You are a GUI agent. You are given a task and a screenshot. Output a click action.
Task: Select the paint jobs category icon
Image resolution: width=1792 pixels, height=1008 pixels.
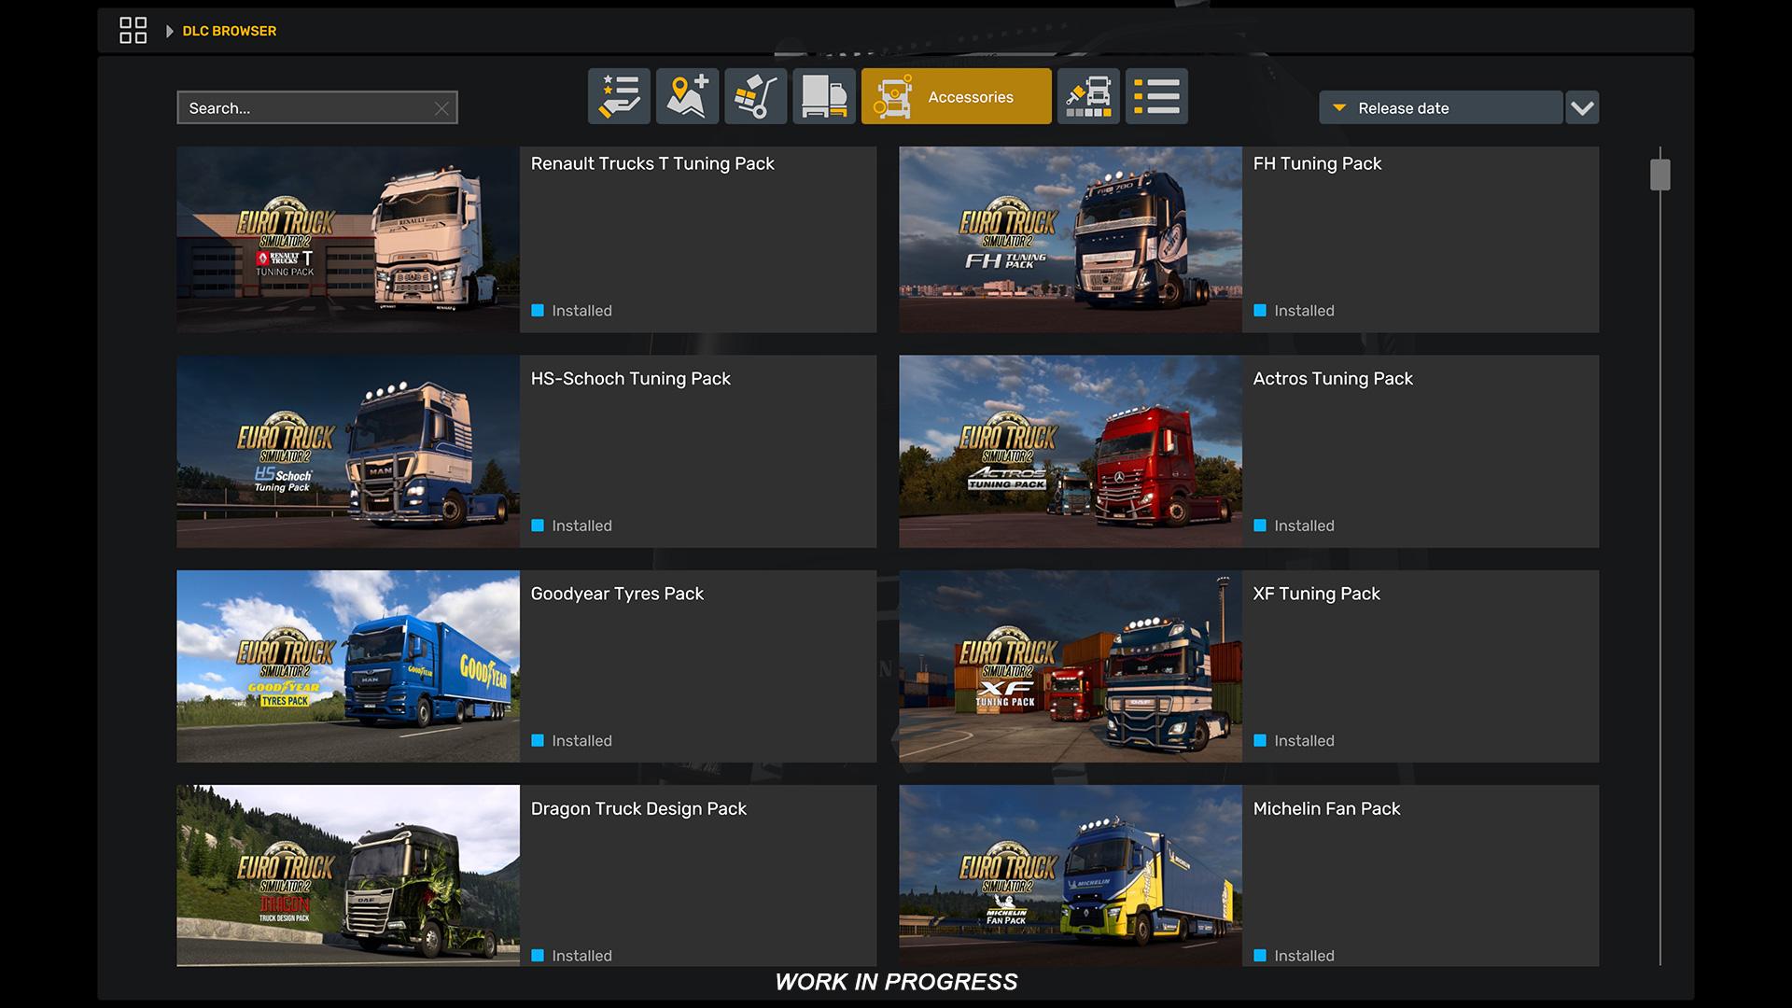(x=1088, y=96)
